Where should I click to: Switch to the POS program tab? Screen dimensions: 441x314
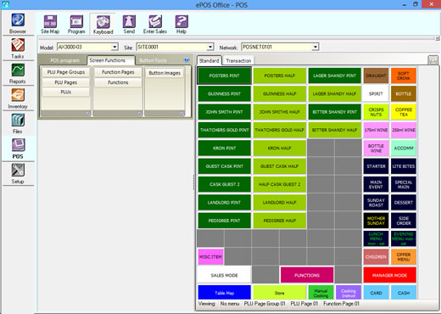click(x=64, y=60)
